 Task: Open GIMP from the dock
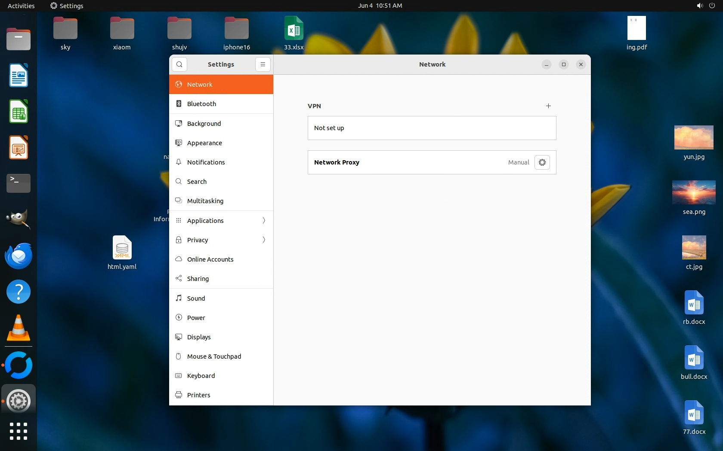(x=19, y=219)
